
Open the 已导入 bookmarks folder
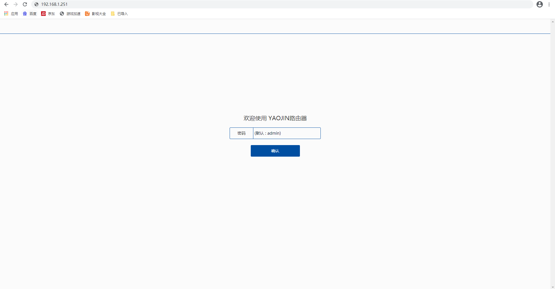119,14
